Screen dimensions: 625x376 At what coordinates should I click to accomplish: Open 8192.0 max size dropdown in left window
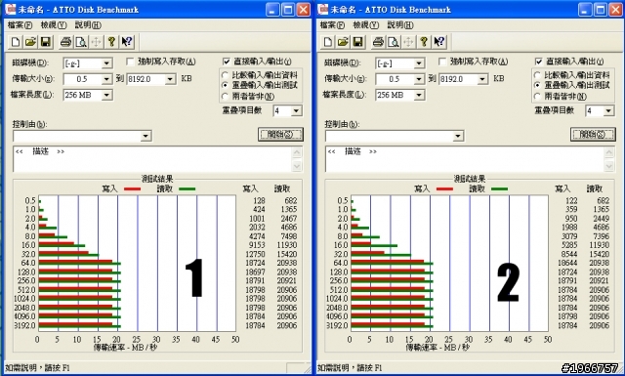170,79
